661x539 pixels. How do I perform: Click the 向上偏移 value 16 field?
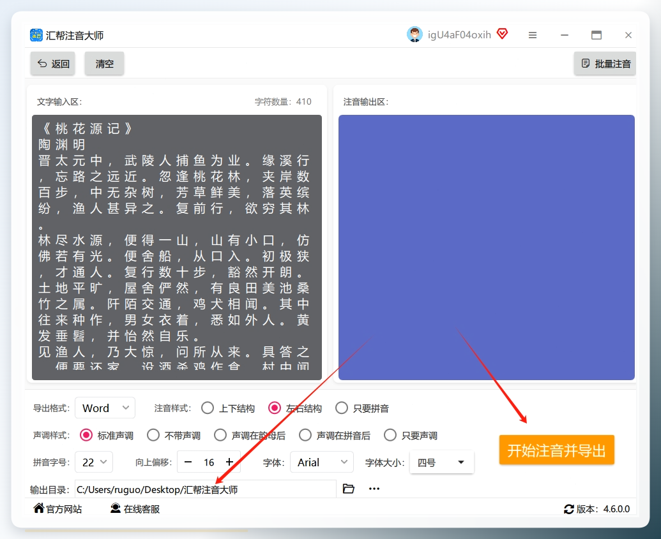[x=209, y=462]
